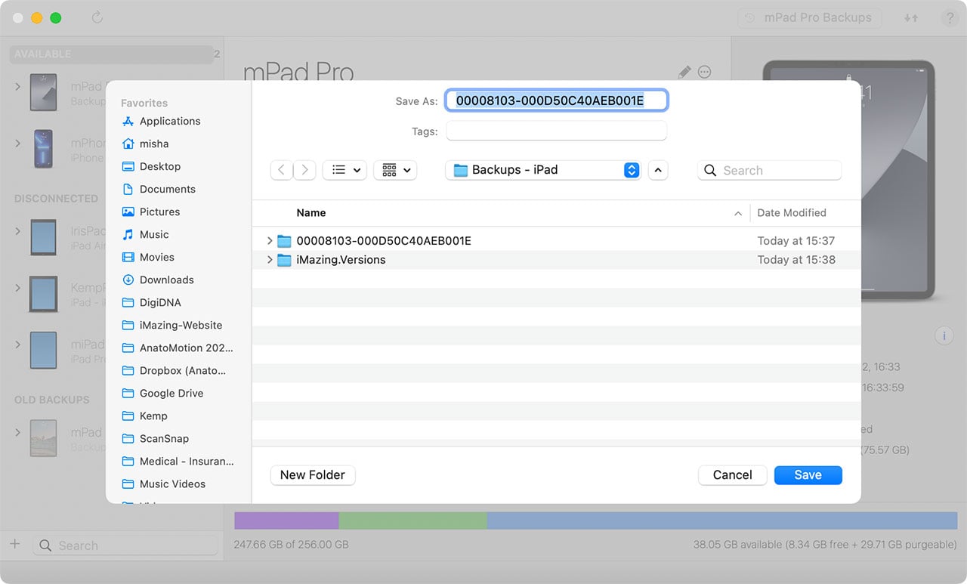Screen dimensions: 967x584
Task: Click the pencil edit icon beside mPad Pro
Action: 684,73
